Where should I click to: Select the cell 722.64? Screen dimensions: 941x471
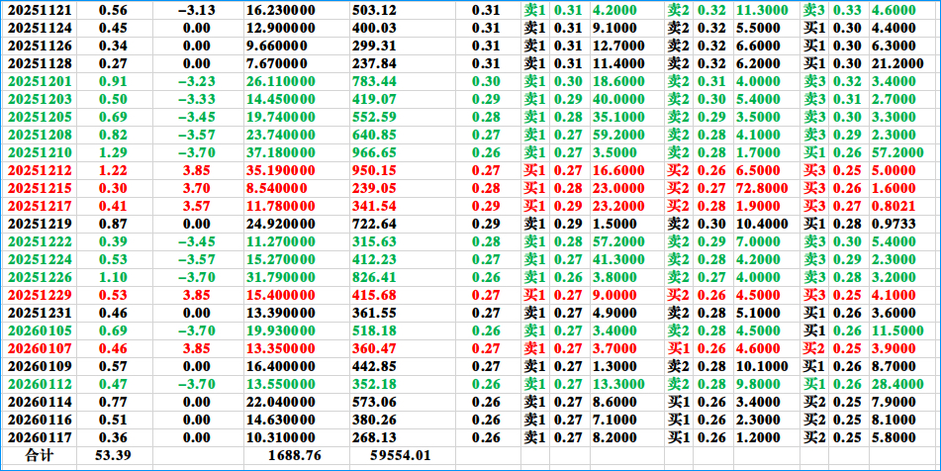click(x=375, y=224)
